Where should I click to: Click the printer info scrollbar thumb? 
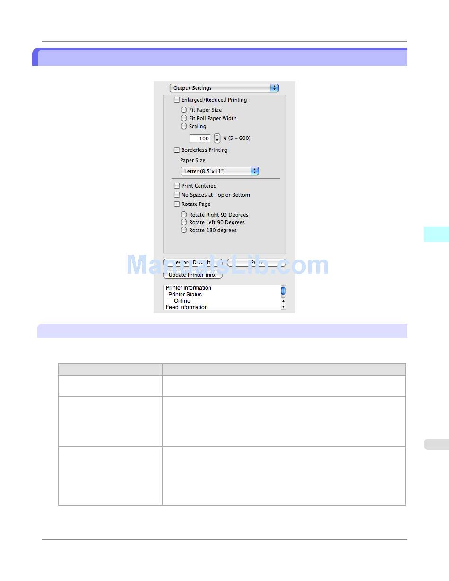point(284,291)
